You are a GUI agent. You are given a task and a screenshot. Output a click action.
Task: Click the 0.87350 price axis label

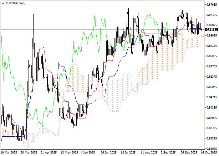pos(211,15)
